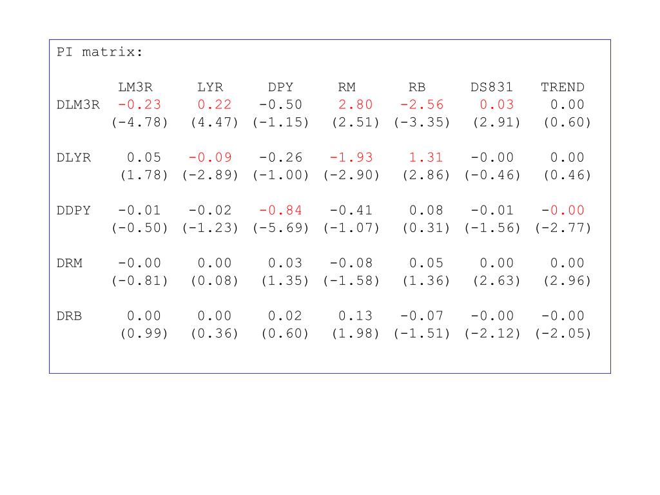This screenshot has height=495, width=660.
Task: Select the DRB row label
Action: pyautogui.click(x=69, y=316)
